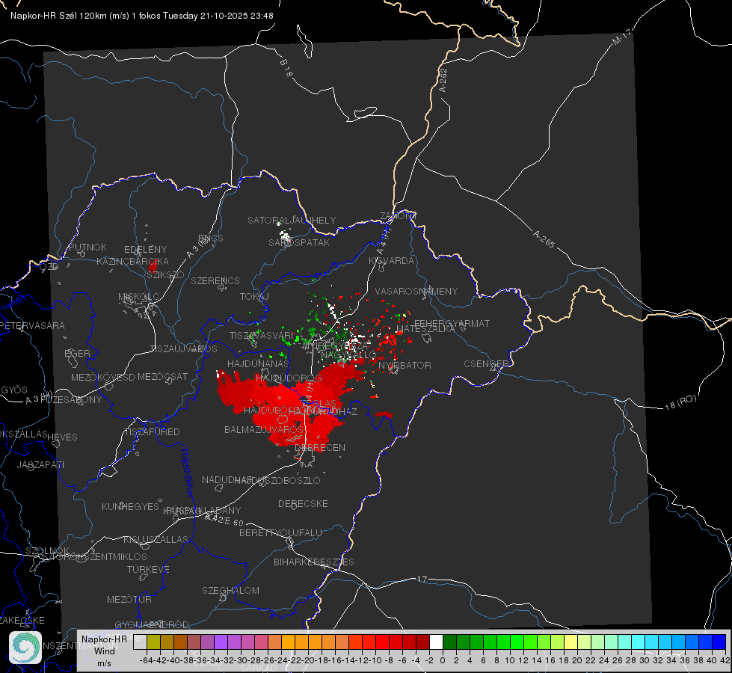Click the SZERENCS town label
This screenshot has height=673, width=732.
(x=215, y=280)
